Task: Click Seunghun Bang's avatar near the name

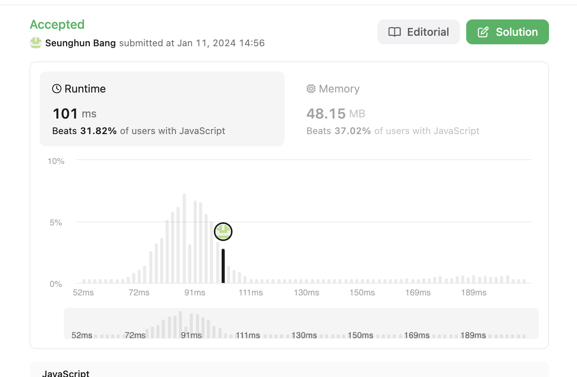Action: point(36,43)
